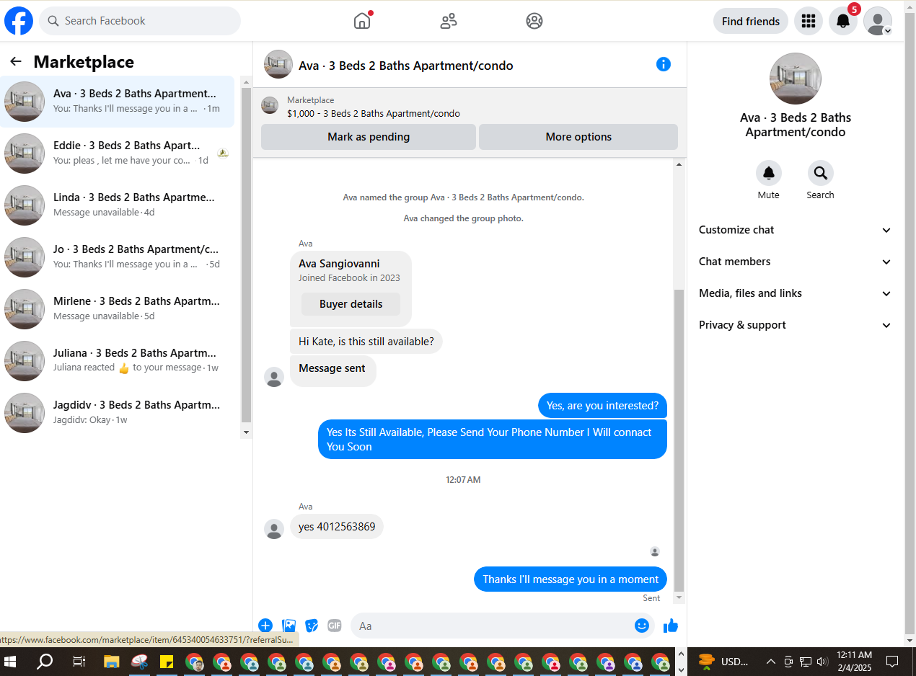Screen dimensions: 916x676
Task: Send a thumbs-up like
Action: 671,626
